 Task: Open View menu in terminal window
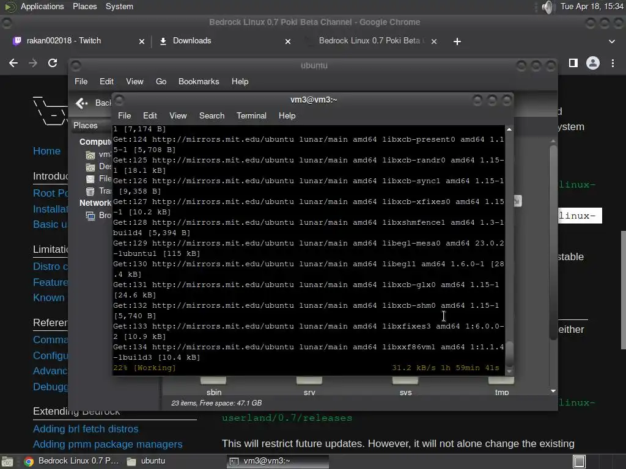(x=178, y=115)
